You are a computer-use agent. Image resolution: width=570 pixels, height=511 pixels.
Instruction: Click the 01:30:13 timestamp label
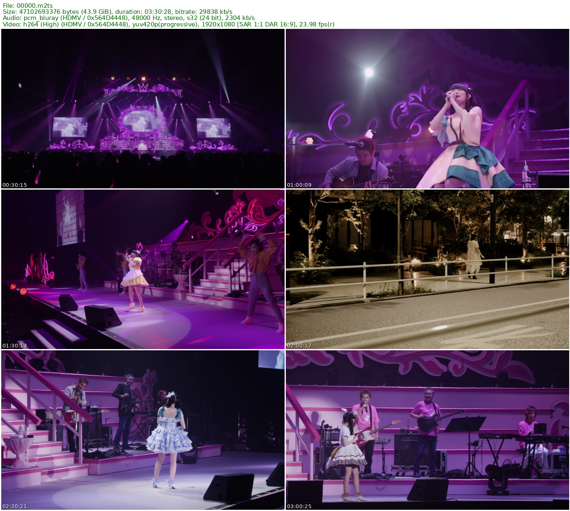coord(15,345)
